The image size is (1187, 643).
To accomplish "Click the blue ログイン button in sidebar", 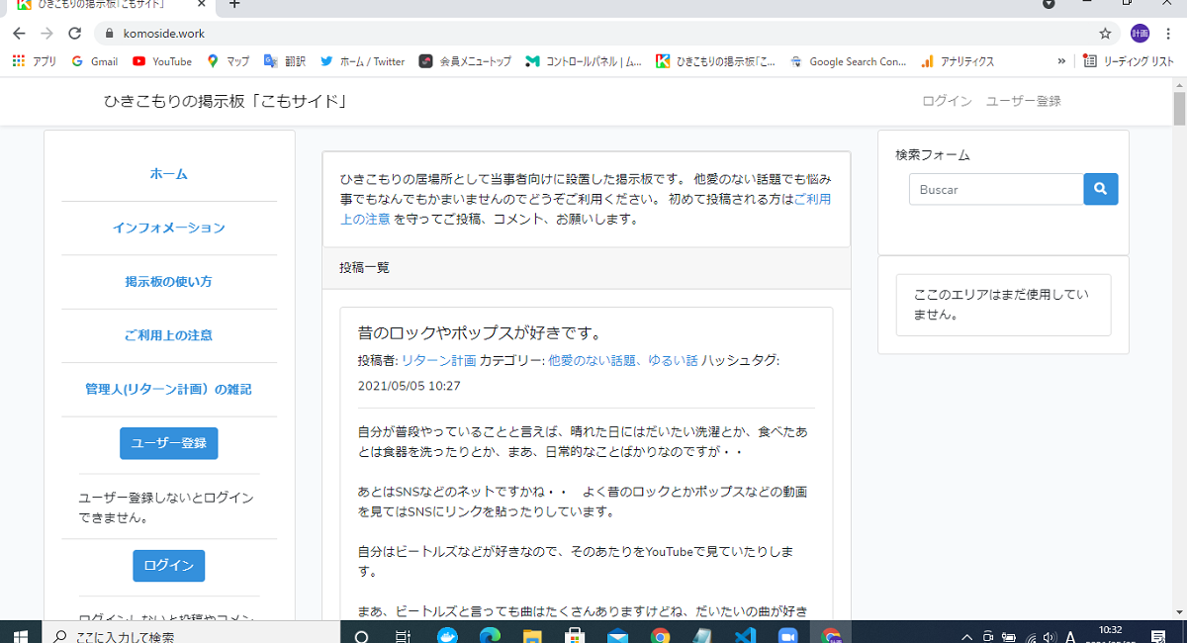I will pos(168,566).
